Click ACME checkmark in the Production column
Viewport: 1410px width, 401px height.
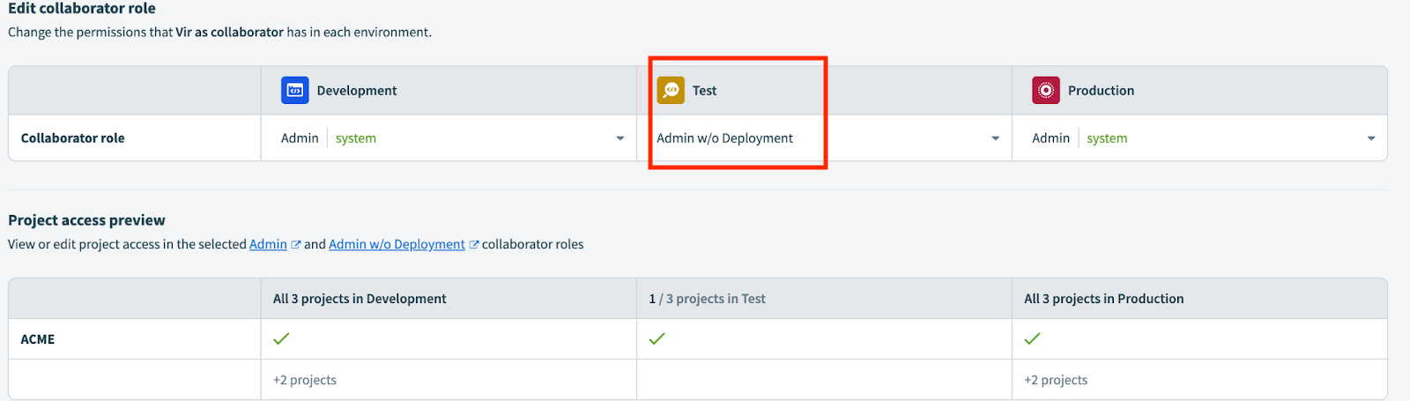(x=1032, y=338)
